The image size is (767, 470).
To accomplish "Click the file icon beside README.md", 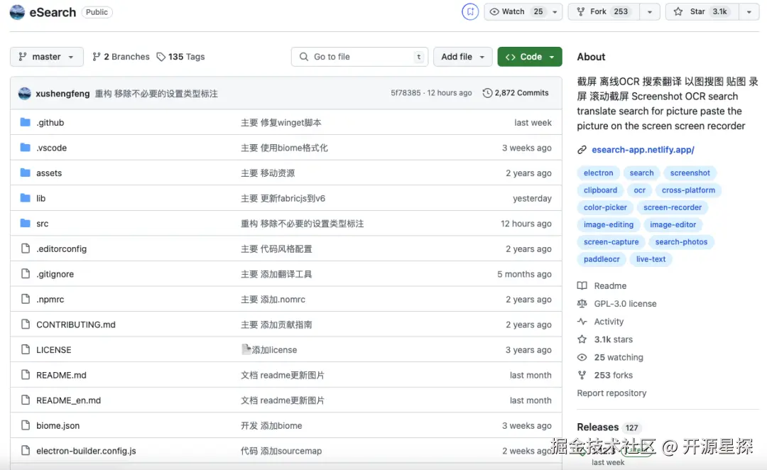I will tap(26, 375).
